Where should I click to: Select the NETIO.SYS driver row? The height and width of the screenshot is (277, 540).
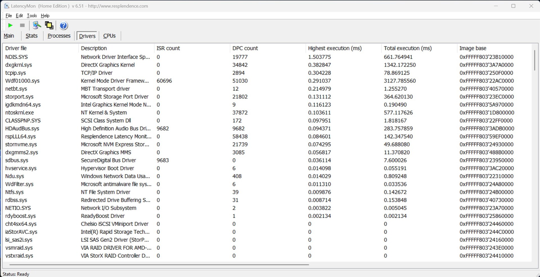(267, 208)
